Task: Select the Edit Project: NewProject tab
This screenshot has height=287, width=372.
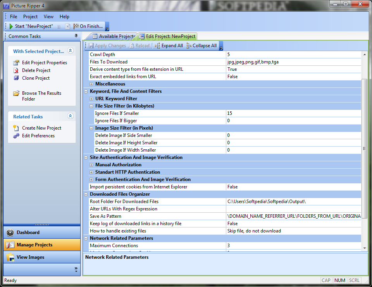Action: 168,36
